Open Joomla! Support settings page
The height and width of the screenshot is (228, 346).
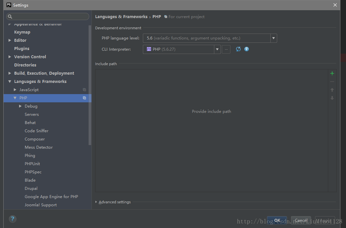pos(40,205)
